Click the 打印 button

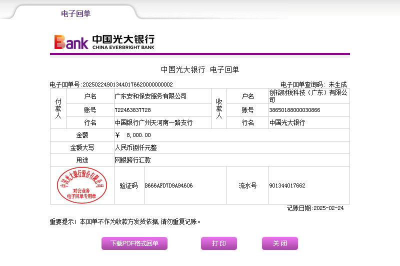point(219,243)
